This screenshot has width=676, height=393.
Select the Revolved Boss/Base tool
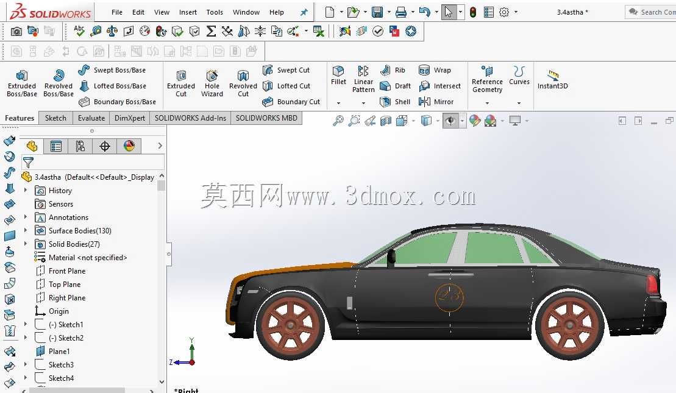coord(58,83)
